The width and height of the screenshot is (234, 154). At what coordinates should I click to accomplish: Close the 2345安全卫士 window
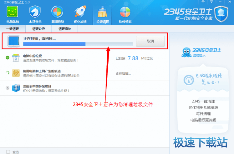230,2
